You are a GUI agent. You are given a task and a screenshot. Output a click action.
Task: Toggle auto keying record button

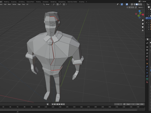[x=48, y=104]
